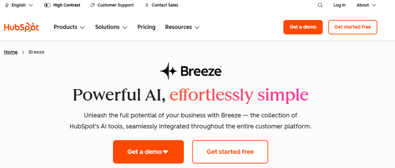The width and height of the screenshot is (395, 168).
Task: Expand the About dropdown menu
Action: point(366,5)
